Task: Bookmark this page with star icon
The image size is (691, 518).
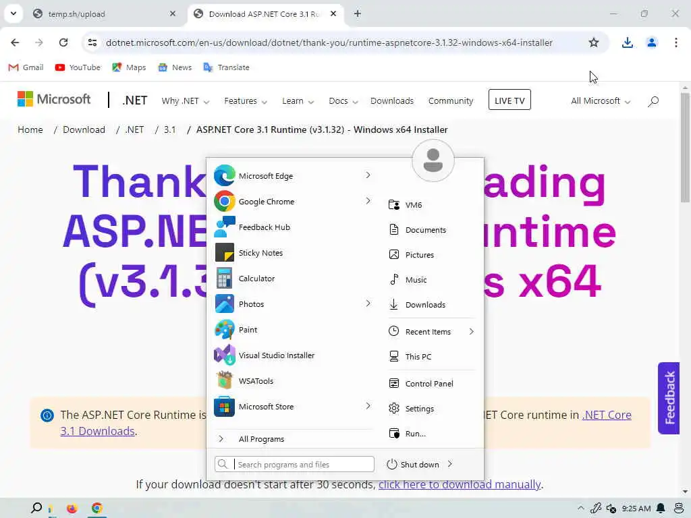Action: point(594,42)
